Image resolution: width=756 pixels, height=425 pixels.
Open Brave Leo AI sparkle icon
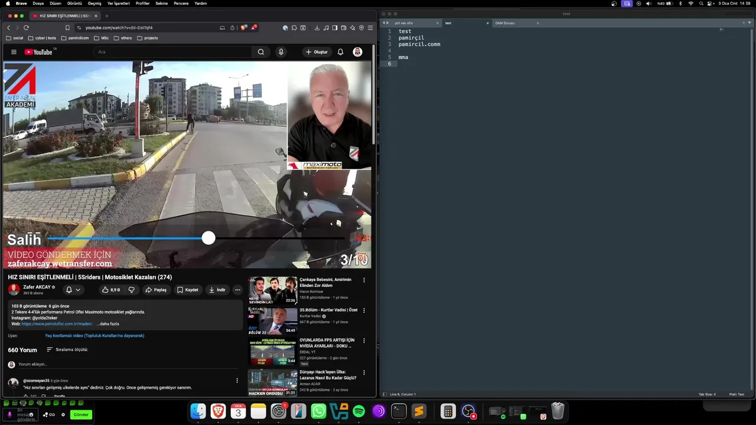click(353, 28)
